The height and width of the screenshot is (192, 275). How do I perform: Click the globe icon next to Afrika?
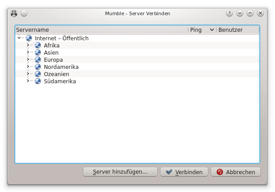coord(38,45)
